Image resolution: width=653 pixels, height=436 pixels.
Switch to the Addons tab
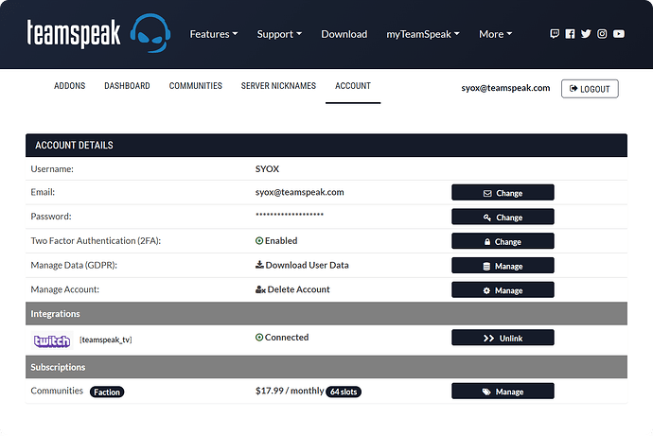(x=69, y=86)
